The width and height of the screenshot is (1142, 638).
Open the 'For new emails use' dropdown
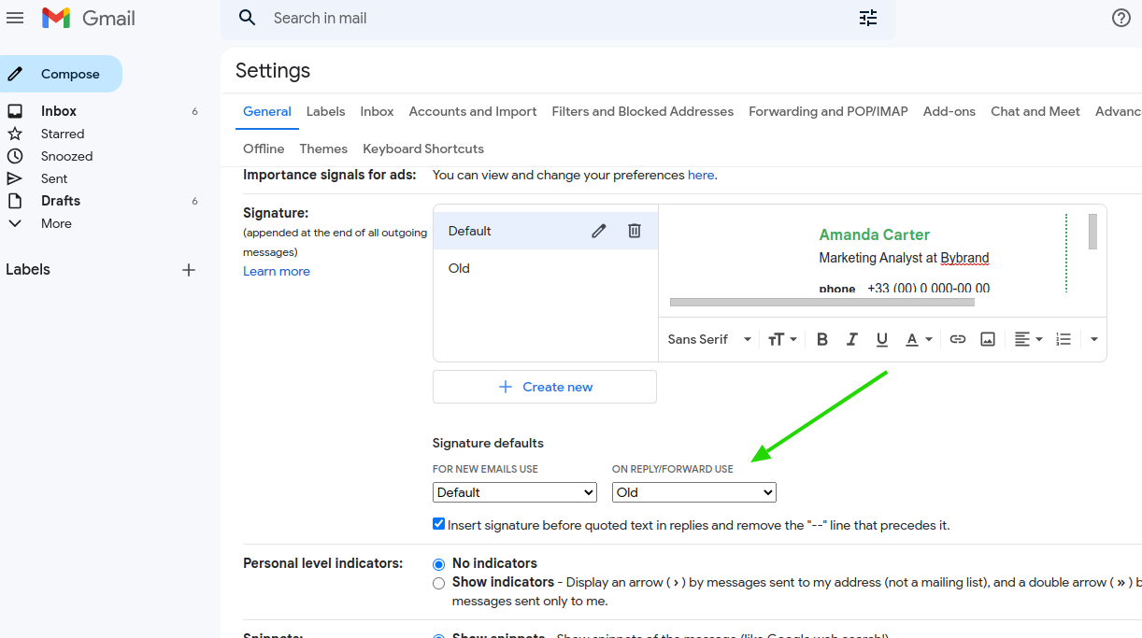pos(514,491)
